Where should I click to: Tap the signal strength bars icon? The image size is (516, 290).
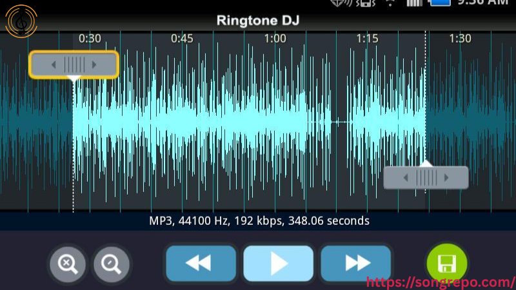[414, 3]
